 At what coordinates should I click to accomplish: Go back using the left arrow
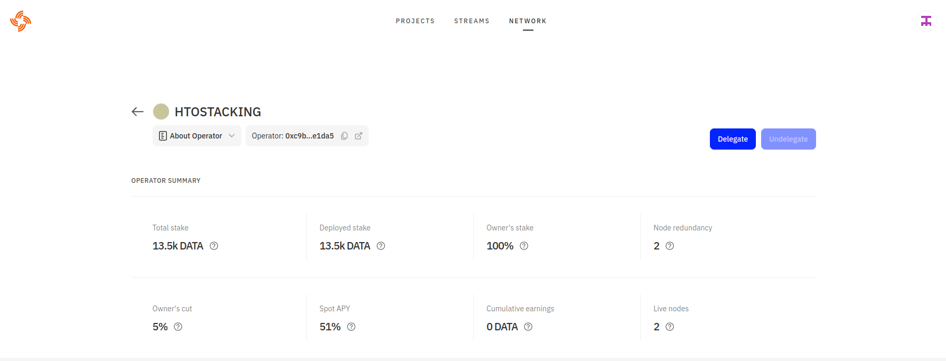click(137, 112)
